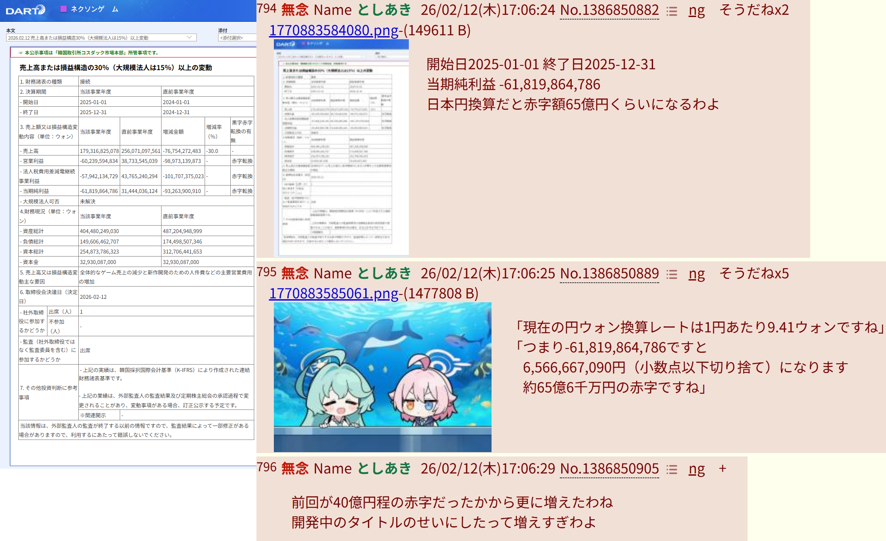The image size is (886, 541).
Task: Click post number No.1386850882
Action: pos(609,10)
